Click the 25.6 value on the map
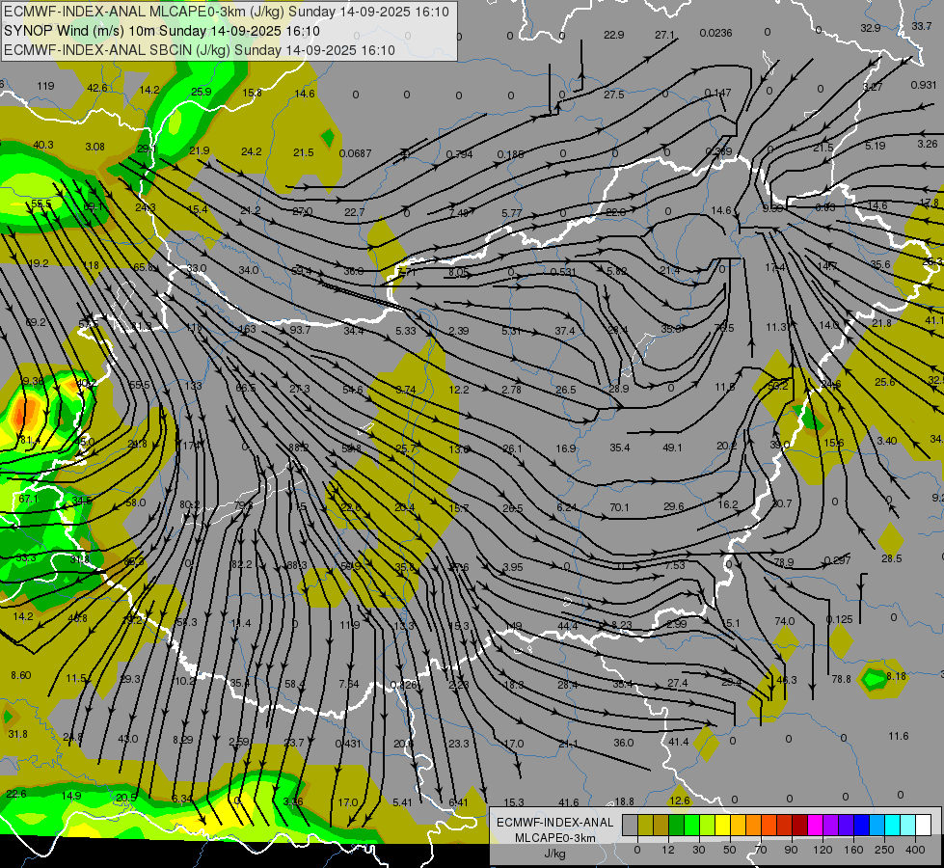 coord(884,383)
